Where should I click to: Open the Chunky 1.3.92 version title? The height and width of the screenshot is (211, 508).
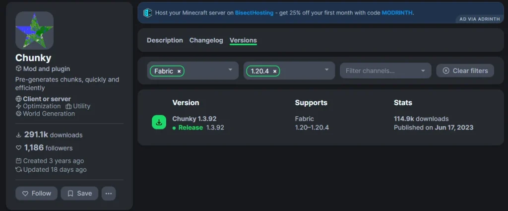click(x=194, y=119)
